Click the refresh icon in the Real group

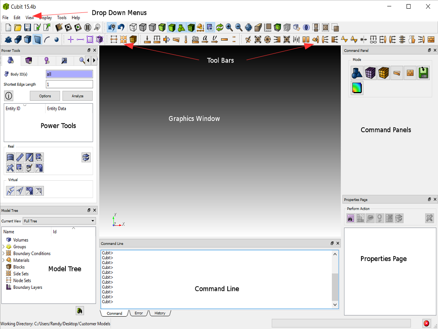point(86,157)
